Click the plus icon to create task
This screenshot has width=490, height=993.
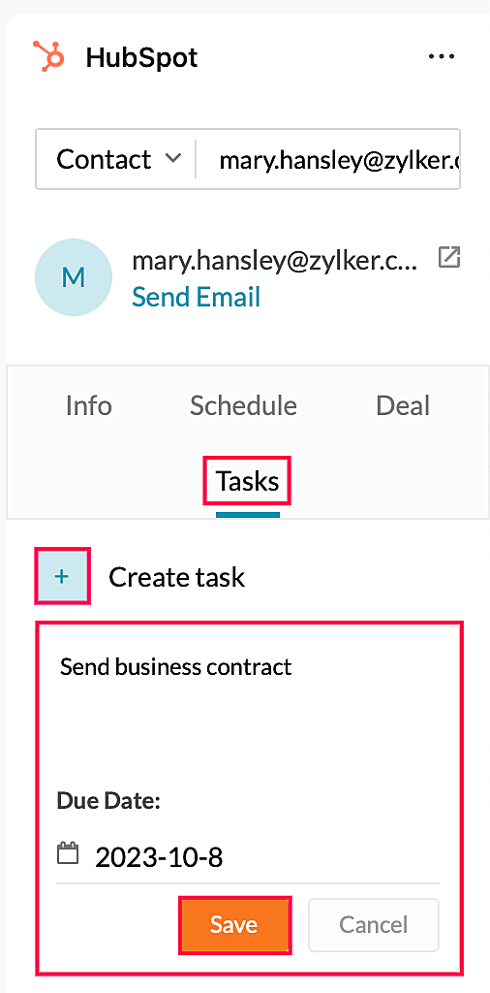pos(62,576)
